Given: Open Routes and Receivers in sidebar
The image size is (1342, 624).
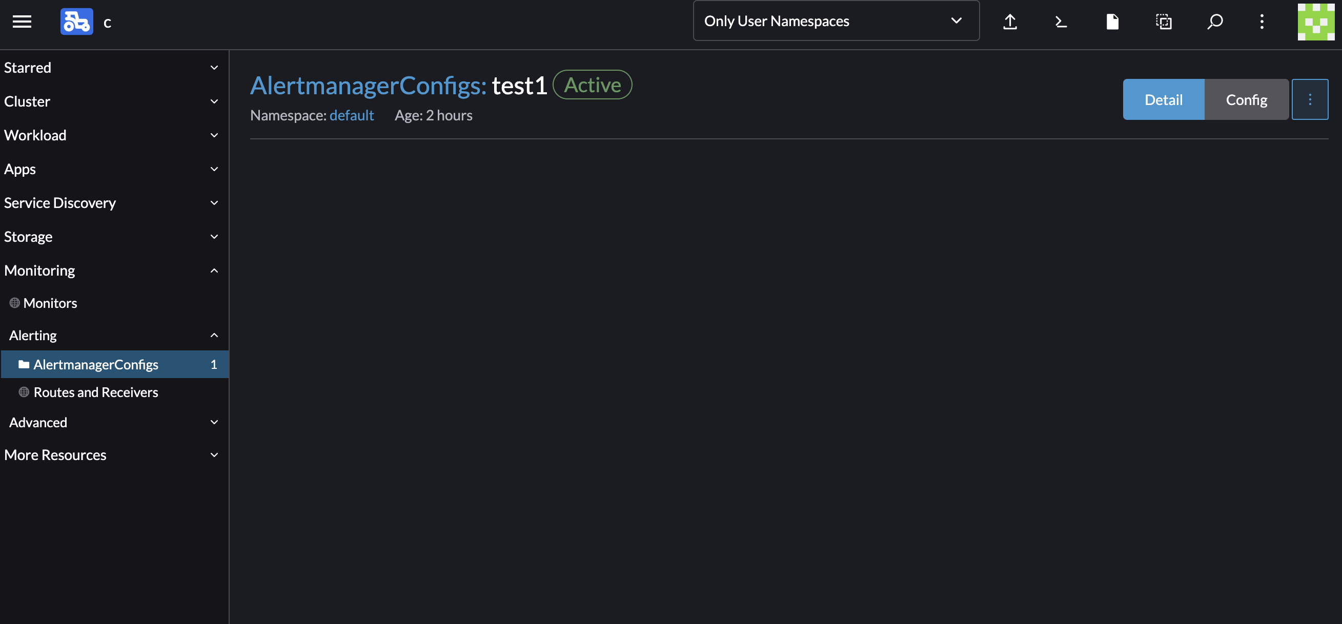Looking at the screenshot, I should click(x=96, y=392).
